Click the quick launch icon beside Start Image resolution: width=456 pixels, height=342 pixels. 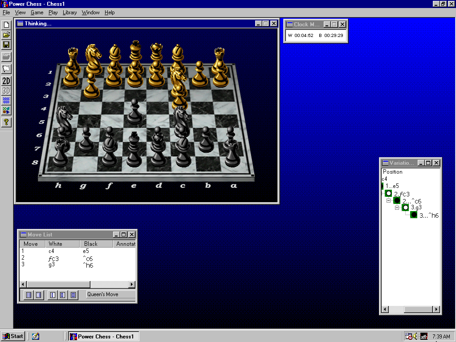(x=36, y=336)
